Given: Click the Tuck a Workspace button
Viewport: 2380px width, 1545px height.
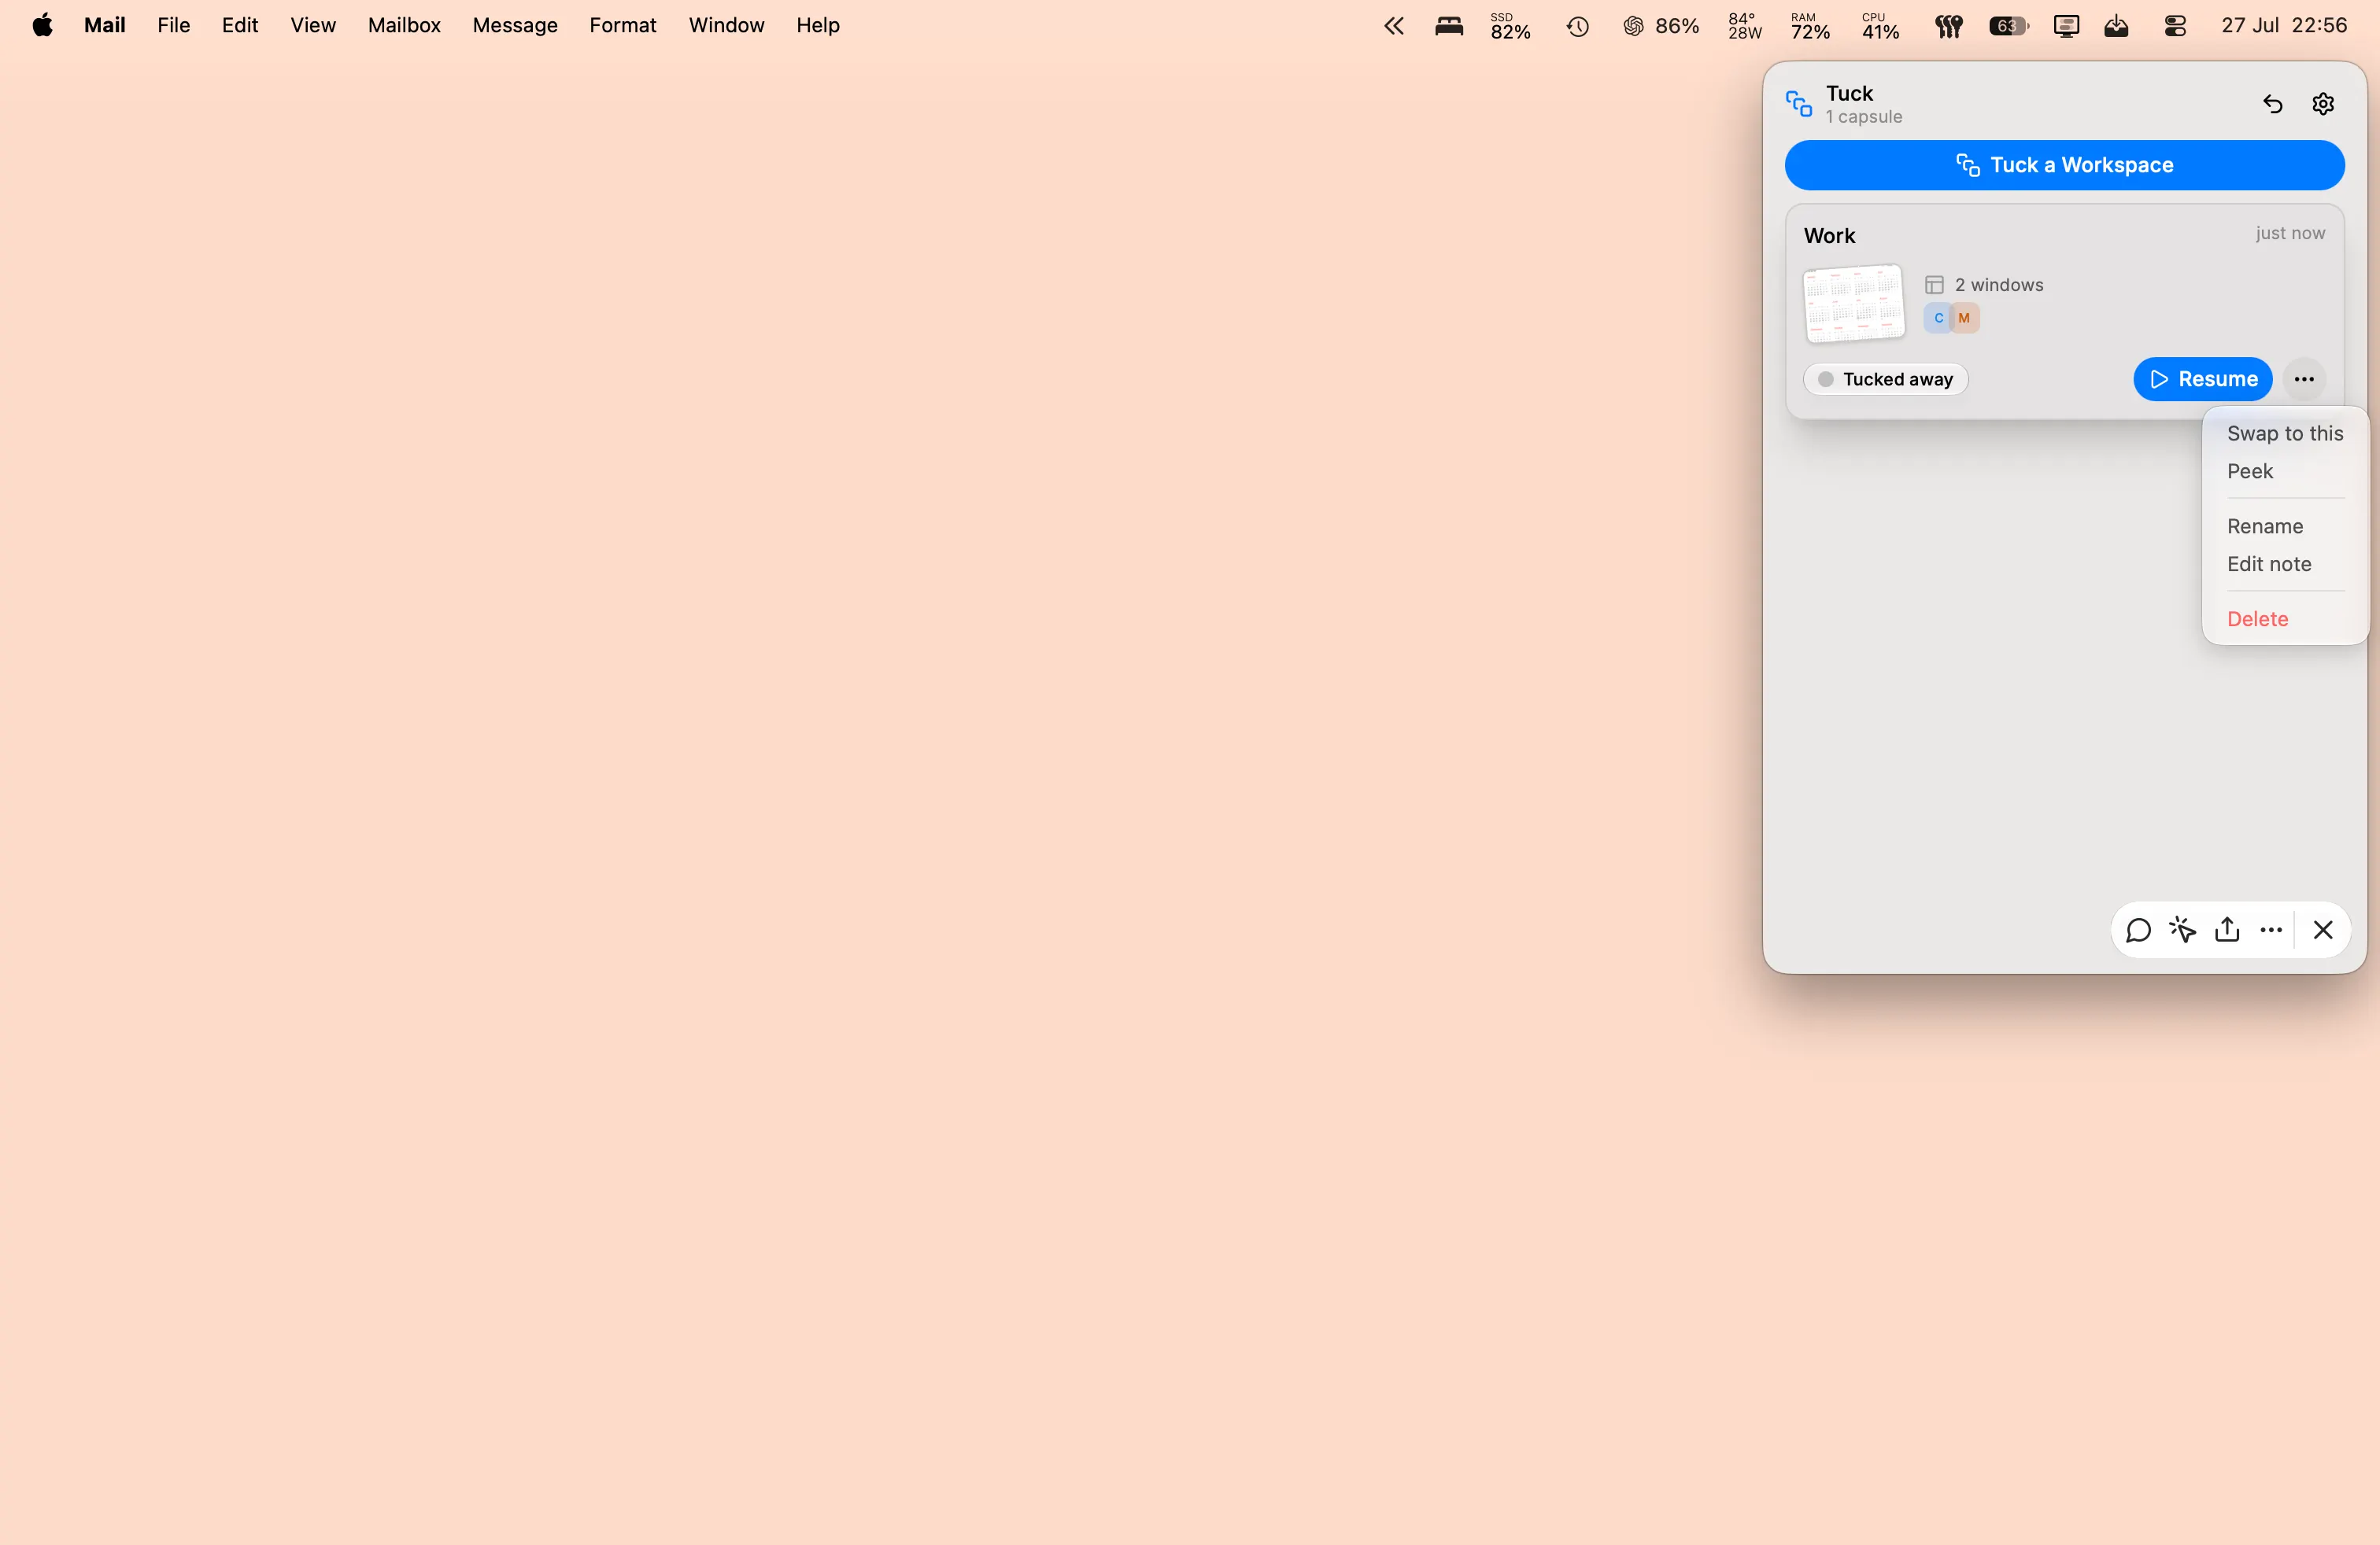Looking at the screenshot, I should (x=2064, y=165).
